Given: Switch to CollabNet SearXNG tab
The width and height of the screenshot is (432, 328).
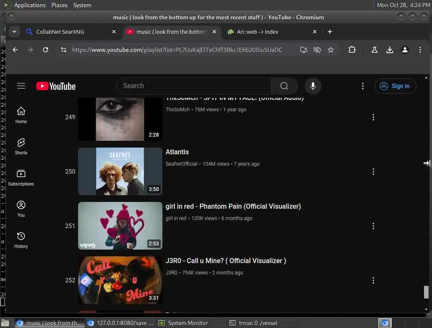Looking at the screenshot, I should 72,32.
